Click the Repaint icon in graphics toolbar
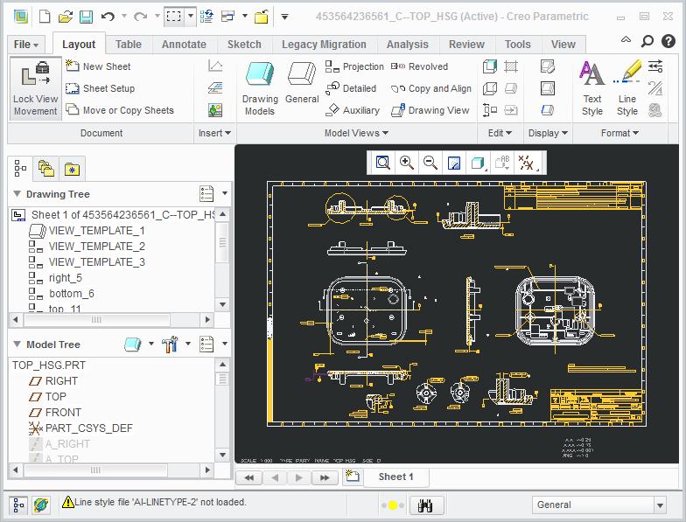Image resolution: width=686 pixels, height=522 pixels. (453, 163)
